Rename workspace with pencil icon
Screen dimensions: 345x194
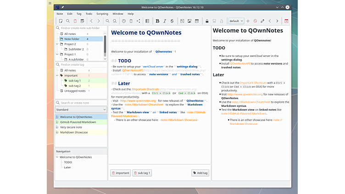click(262, 21)
